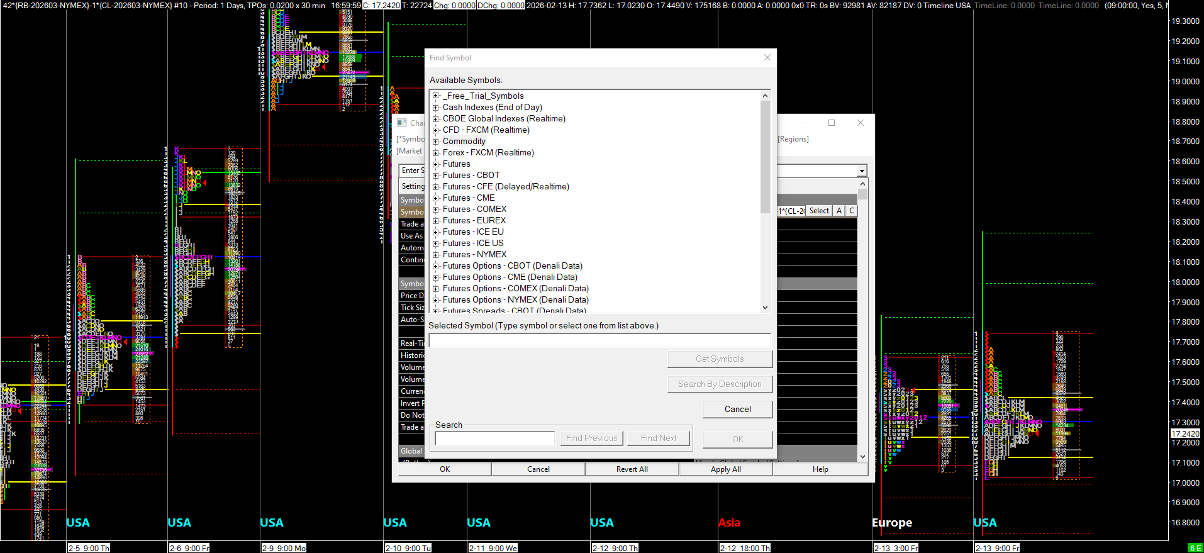This screenshot has height=553, width=1204.
Task: Click the symbol list scrollbar up arrow
Action: (x=765, y=96)
